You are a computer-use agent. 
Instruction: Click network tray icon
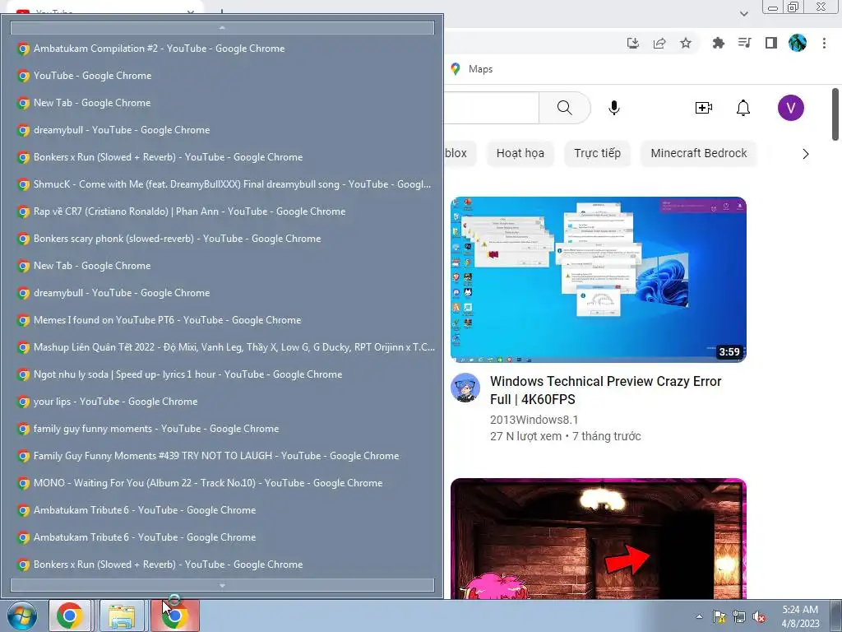[739, 616]
